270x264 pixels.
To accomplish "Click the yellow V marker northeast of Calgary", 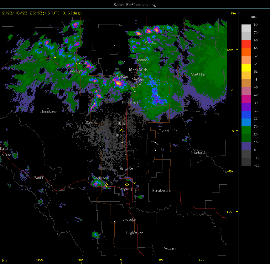I will [x=134, y=183].
